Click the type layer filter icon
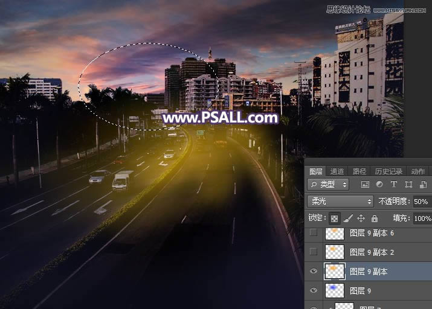This screenshot has height=309, width=432. 394,185
